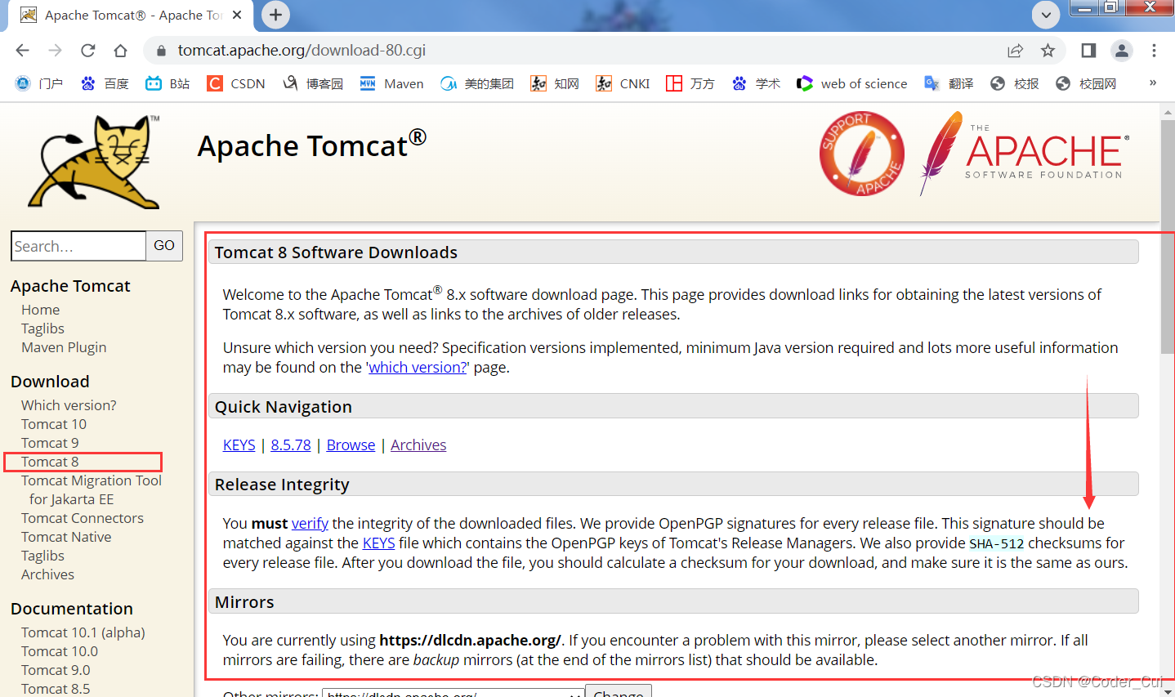Screen dimensions: 1175x697
Task: Open the Maven Plugin link
Action: pos(64,347)
